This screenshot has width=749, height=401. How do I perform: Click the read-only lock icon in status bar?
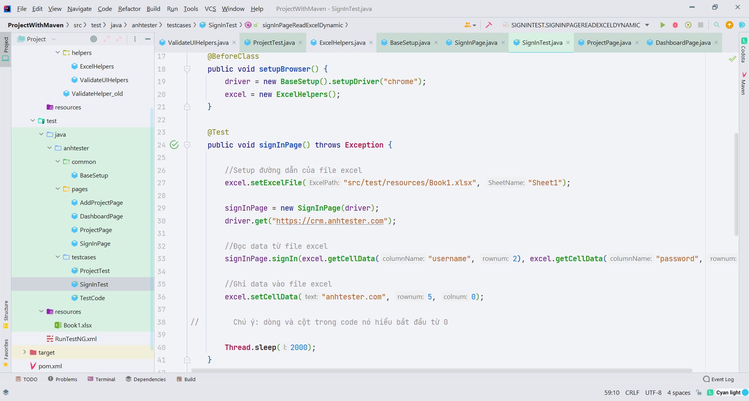(699, 392)
